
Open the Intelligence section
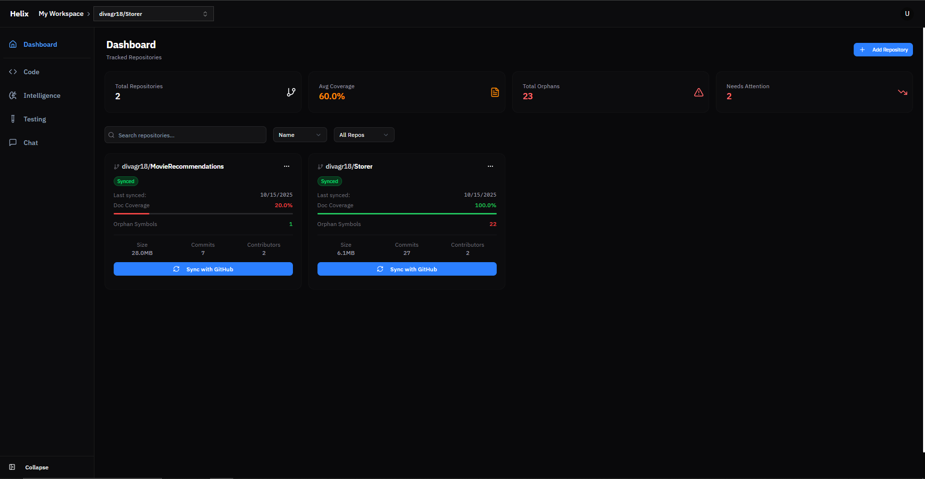point(47,95)
